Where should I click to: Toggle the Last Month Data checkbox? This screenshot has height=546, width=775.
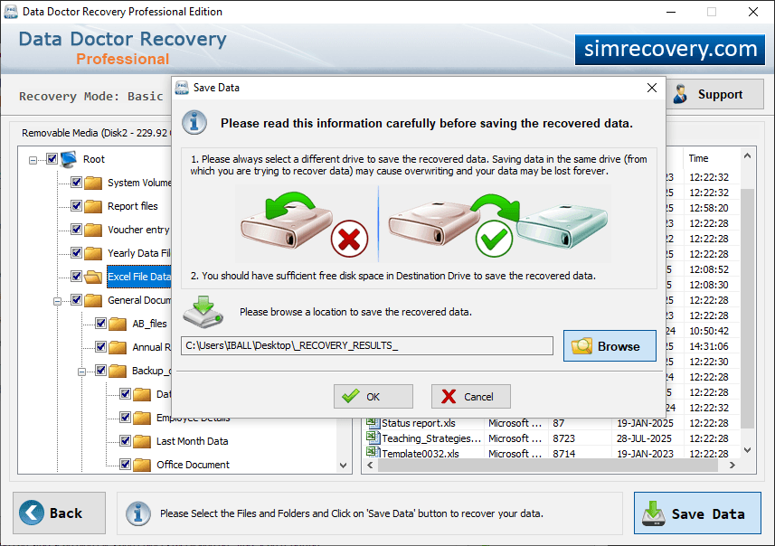(x=125, y=441)
